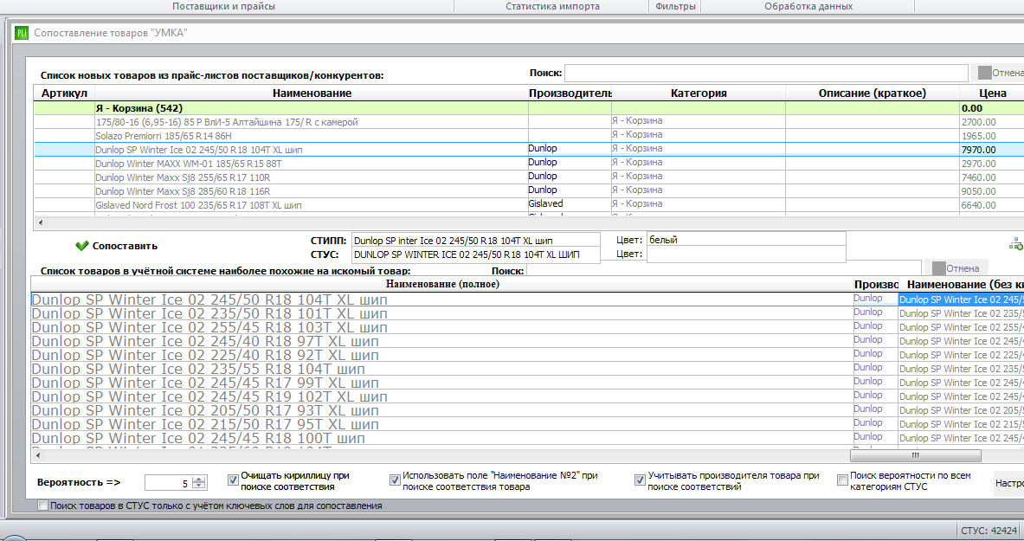
Task: Click the 'Описание (краткое)' column header
Action: pyautogui.click(x=872, y=93)
